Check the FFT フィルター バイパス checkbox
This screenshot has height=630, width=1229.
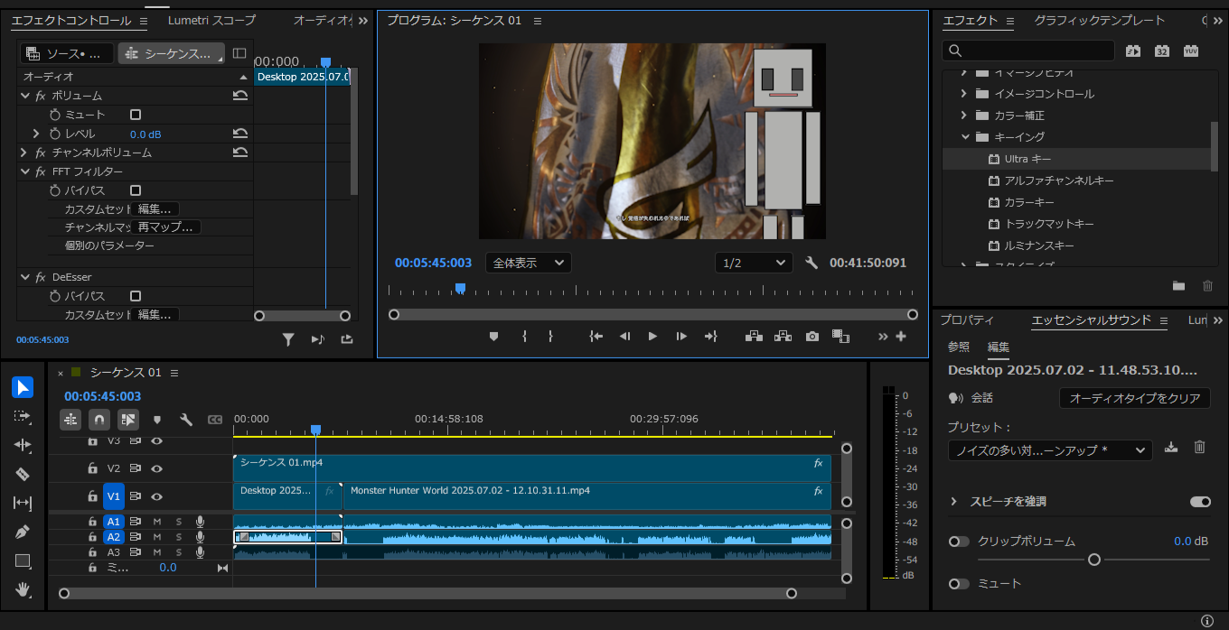pyautogui.click(x=136, y=190)
